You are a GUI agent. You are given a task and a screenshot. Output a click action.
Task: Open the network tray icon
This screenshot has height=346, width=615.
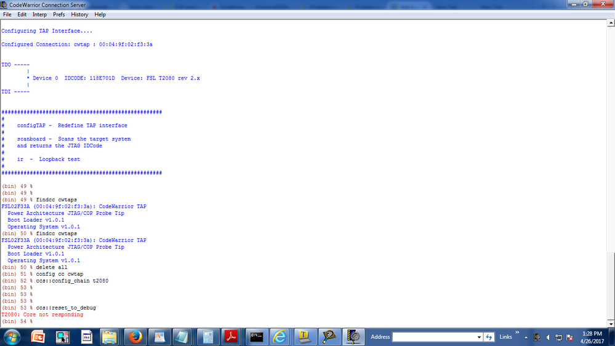click(x=559, y=337)
